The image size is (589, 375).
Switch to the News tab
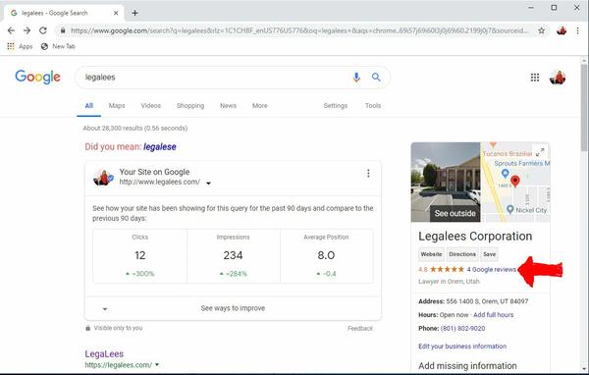tap(228, 106)
